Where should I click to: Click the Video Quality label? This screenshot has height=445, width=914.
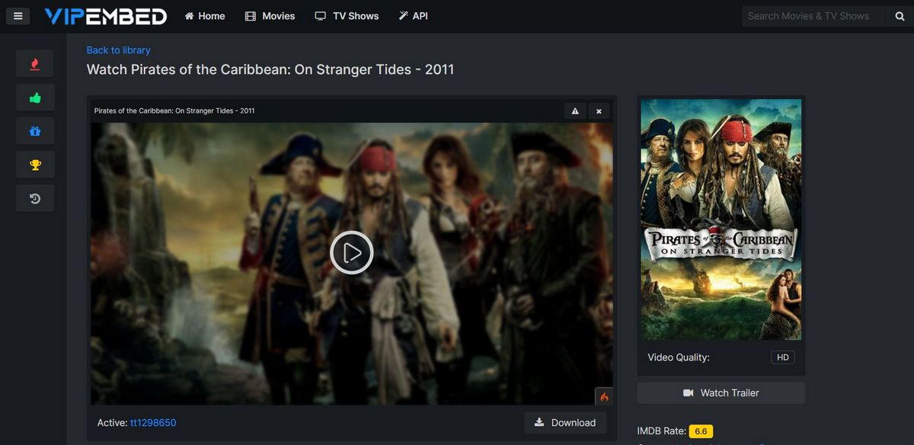pyautogui.click(x=679, y=357)
